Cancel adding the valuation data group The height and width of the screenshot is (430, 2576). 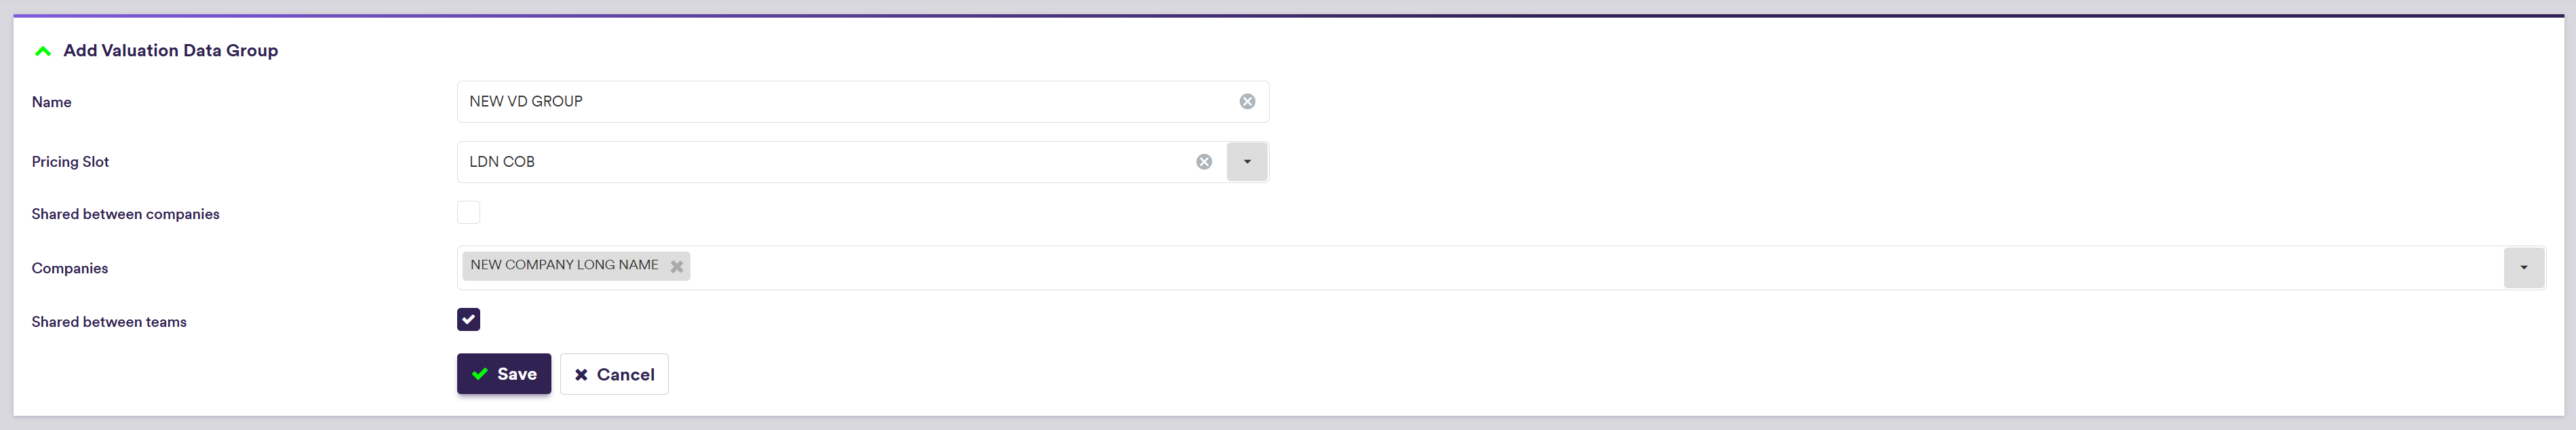614,374
